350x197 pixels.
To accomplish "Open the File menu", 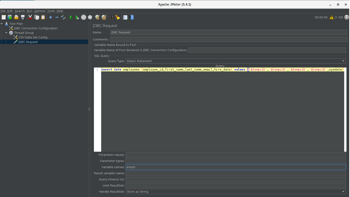I will click(x=3, y=11).
